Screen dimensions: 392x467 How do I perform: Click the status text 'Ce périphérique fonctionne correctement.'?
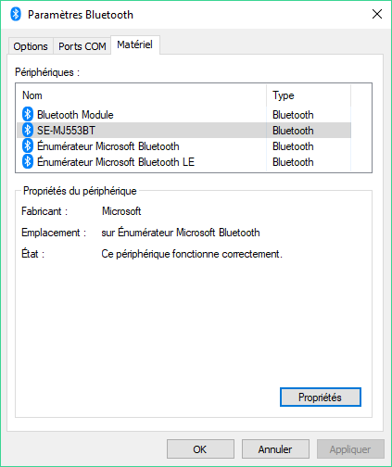click(x=192, y=254)
